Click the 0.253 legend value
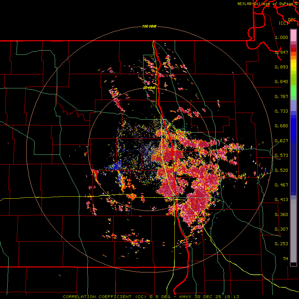 coord(281,244)
